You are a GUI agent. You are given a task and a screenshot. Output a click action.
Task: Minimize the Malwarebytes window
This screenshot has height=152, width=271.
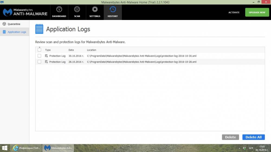[254, 2]
